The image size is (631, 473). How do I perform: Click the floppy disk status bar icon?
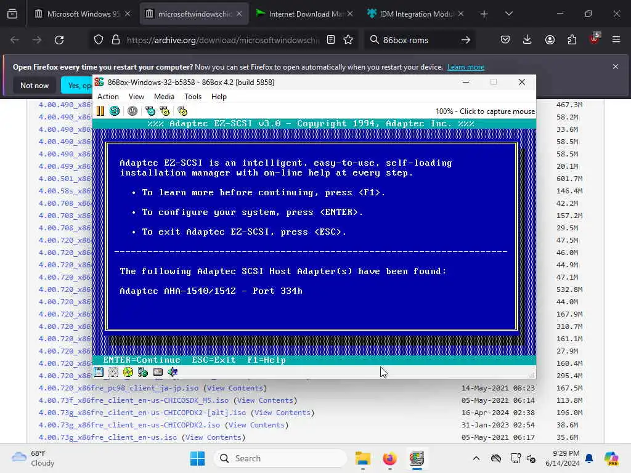[x=99, y=372]
